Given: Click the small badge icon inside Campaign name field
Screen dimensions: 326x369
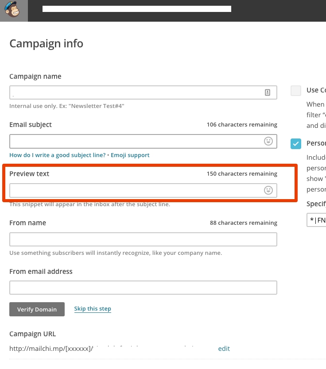Looking at the screenshot, I should pos(268,92).
